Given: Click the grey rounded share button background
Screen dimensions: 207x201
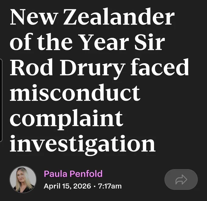Looking at the screenshot, I should coord(181,180).
